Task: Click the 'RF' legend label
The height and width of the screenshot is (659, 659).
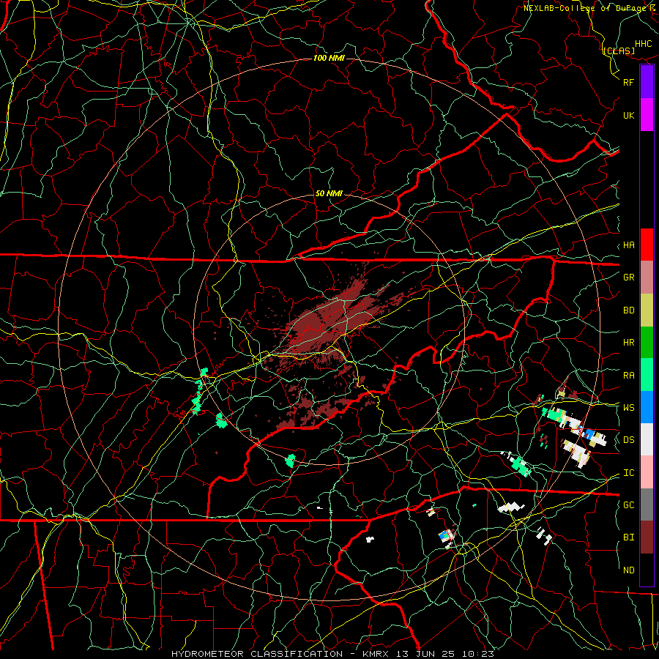Action: tap(628, 82)
